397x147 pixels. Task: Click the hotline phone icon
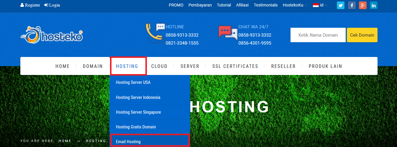[x=155, y=33]
